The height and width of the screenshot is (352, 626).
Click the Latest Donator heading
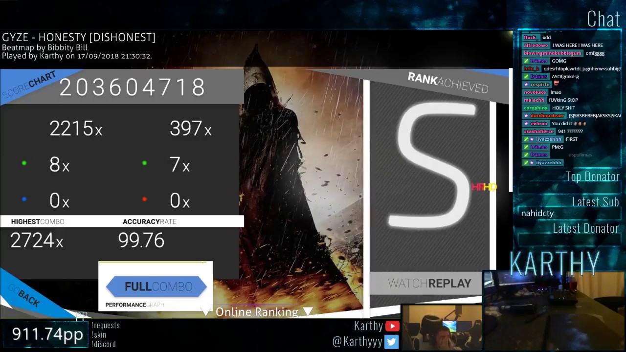pos(585,228)
